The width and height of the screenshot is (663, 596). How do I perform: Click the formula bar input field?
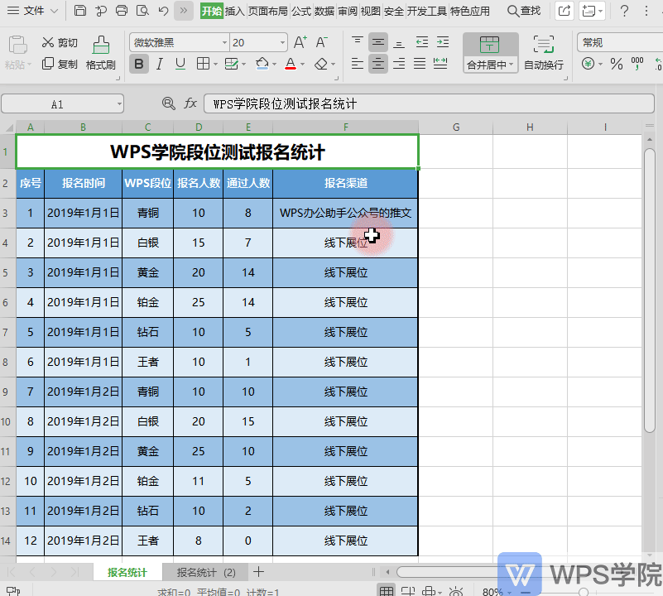pyautogui.click(x=429, y=103)
